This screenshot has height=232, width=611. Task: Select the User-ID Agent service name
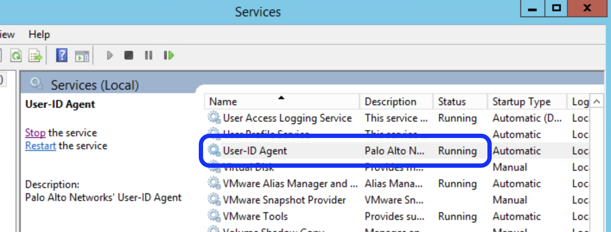click(255, 151)
